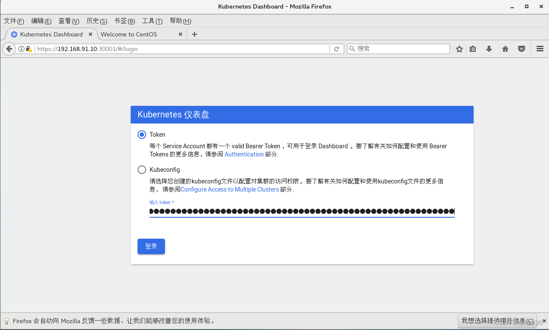This screenshot has width=549, height=330.
Task: Open Pocket list icon
Action: coord(522,49)
